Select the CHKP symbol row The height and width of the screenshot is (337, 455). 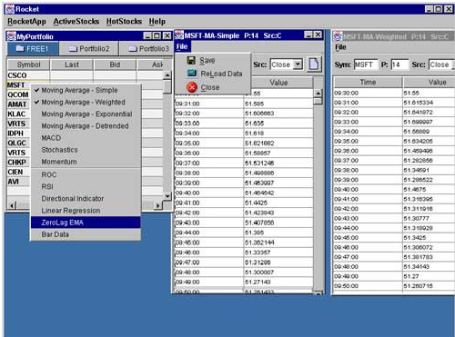pos(18,163)
